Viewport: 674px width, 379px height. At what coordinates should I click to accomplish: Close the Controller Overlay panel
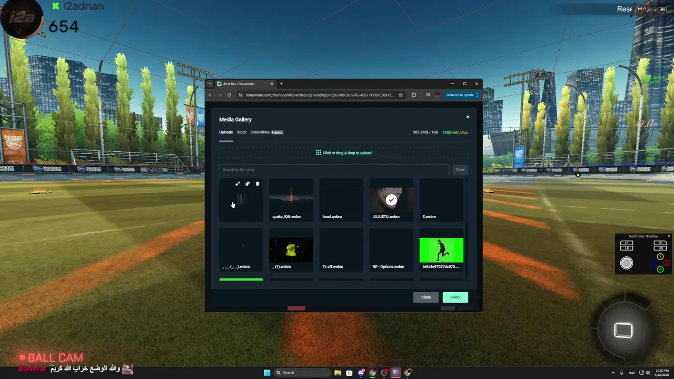[669, 236]
